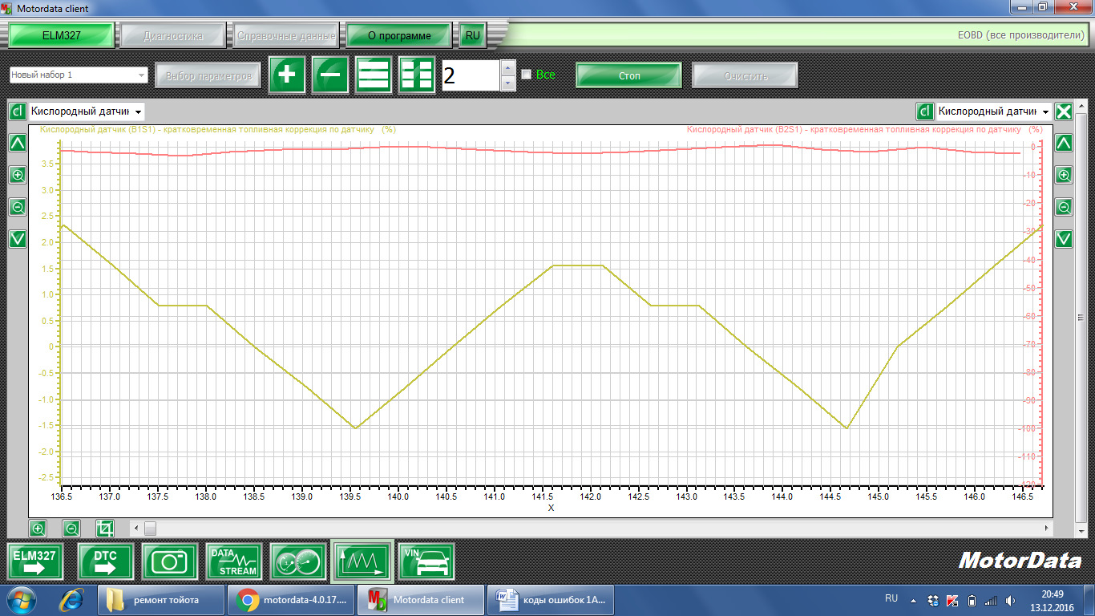Launch Internet Explorer from the taskbar
This screenshot has width=1095, height=616.
click(x=71, y=599)
